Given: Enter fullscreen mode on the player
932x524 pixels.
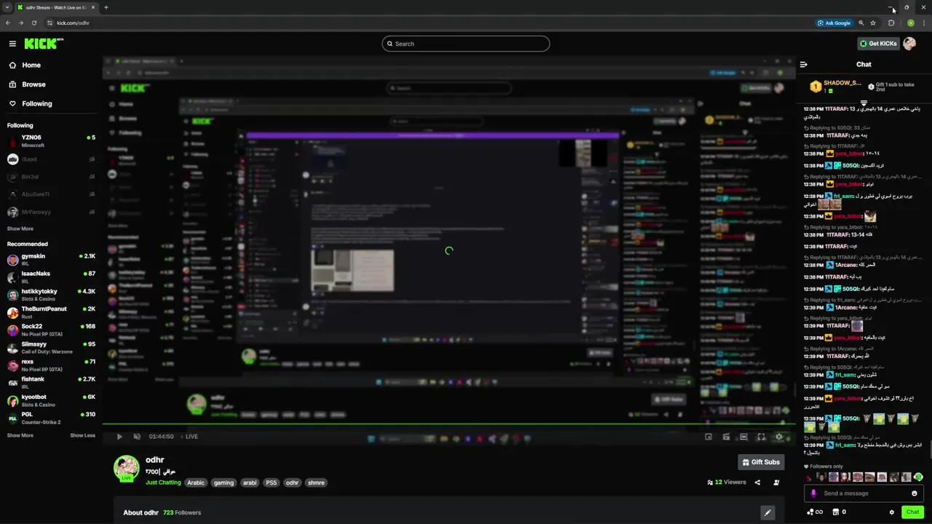Looking at the screenshot, I should coord(761,437).
